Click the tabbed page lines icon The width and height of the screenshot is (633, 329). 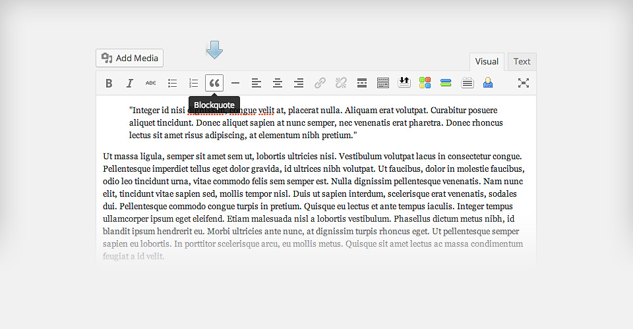467,83
